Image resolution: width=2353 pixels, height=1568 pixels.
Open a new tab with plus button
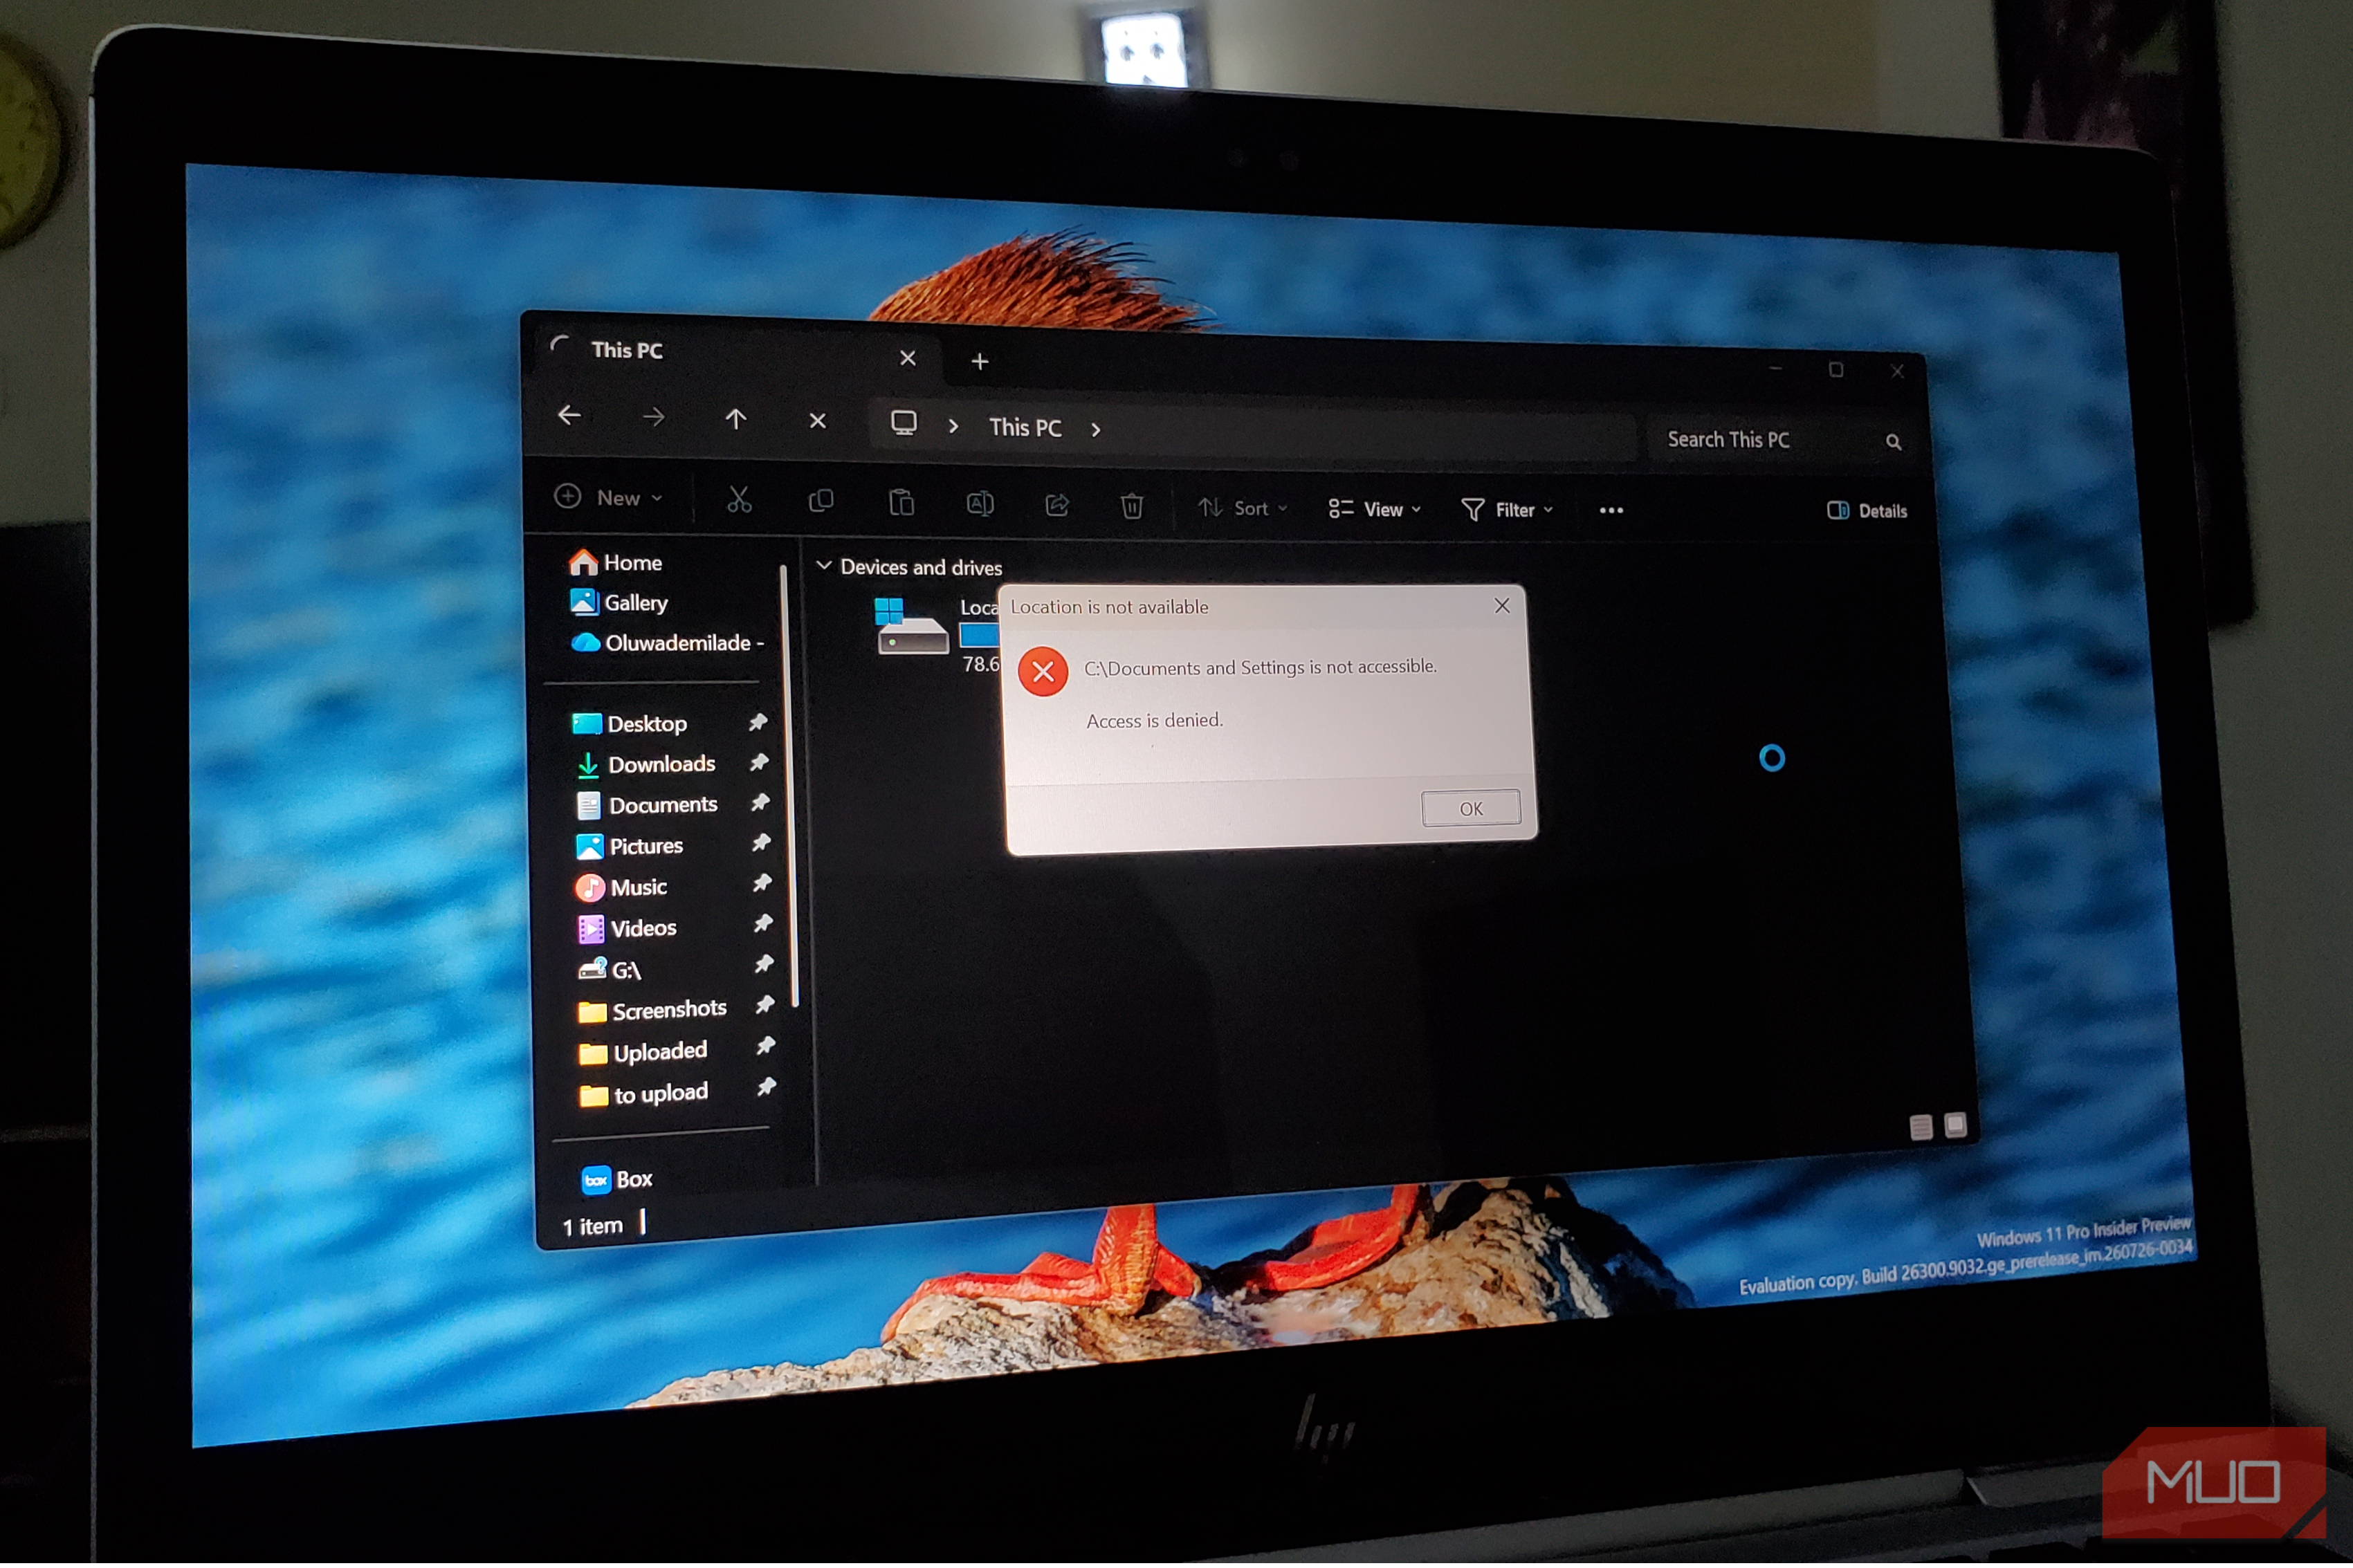coord(979,361)
